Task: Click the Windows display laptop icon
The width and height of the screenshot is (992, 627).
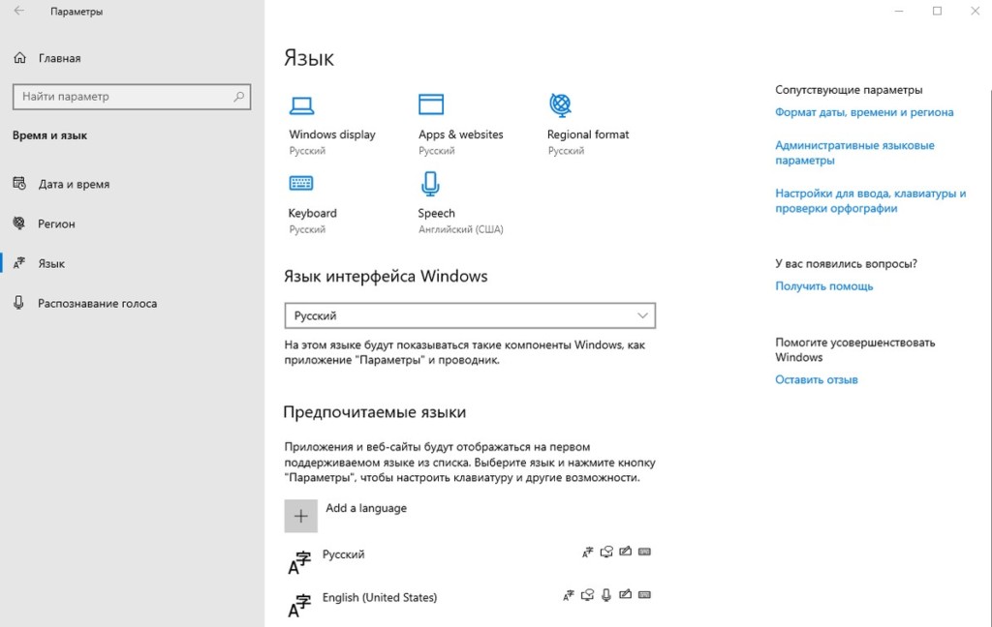Action: pyautogui.click(x=302, y=105)
